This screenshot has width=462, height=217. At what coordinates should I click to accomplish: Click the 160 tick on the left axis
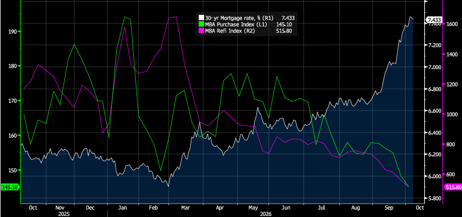pyautogui.click(x=13, y=136)
